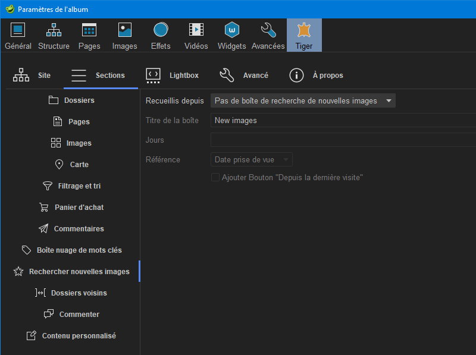The image size is (476, 355).
Task: Click the Avancées wrench icon
Action: pos(268,34)
